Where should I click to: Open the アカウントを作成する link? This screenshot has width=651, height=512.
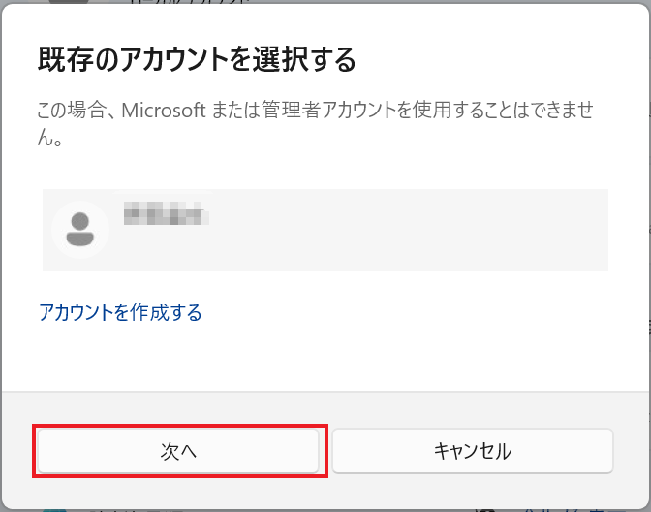pyautogui.click(x=120, y=312)
